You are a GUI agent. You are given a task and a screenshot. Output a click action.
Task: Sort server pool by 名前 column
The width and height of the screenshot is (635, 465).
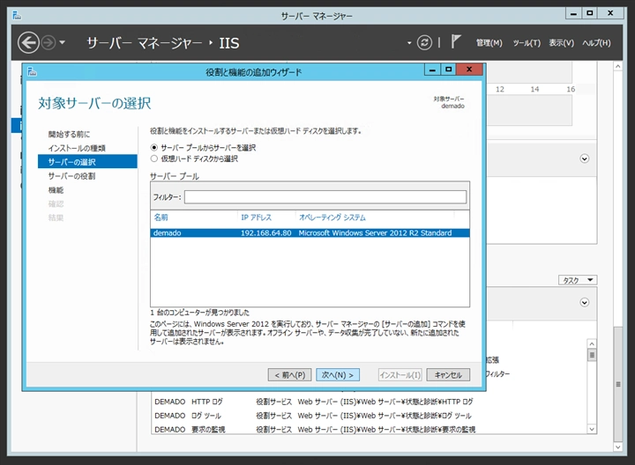[161, 218]
